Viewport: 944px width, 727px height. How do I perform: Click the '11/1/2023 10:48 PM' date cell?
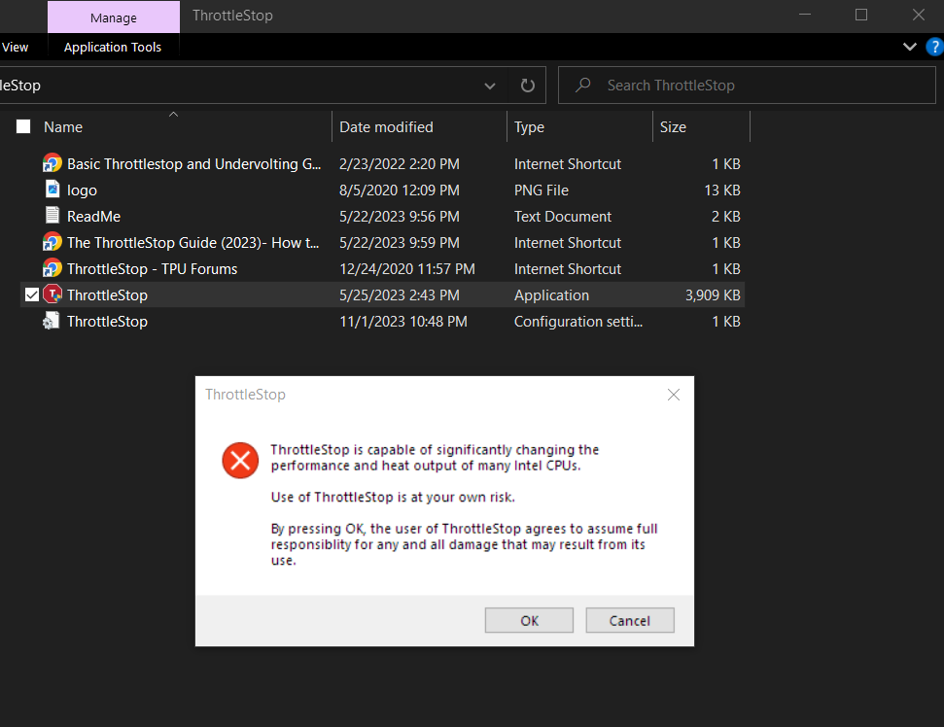coord(402,322)
